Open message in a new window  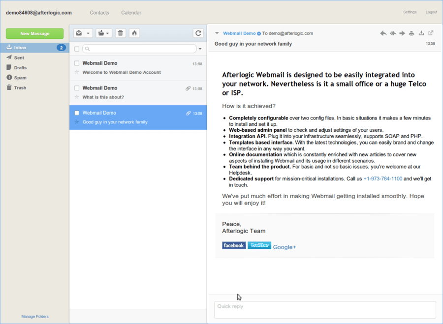click(x=431, y=33)
